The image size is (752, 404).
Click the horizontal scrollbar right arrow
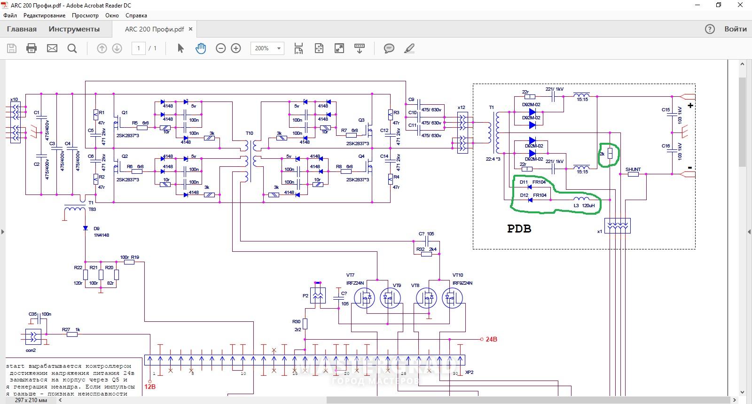coord(735,400)
